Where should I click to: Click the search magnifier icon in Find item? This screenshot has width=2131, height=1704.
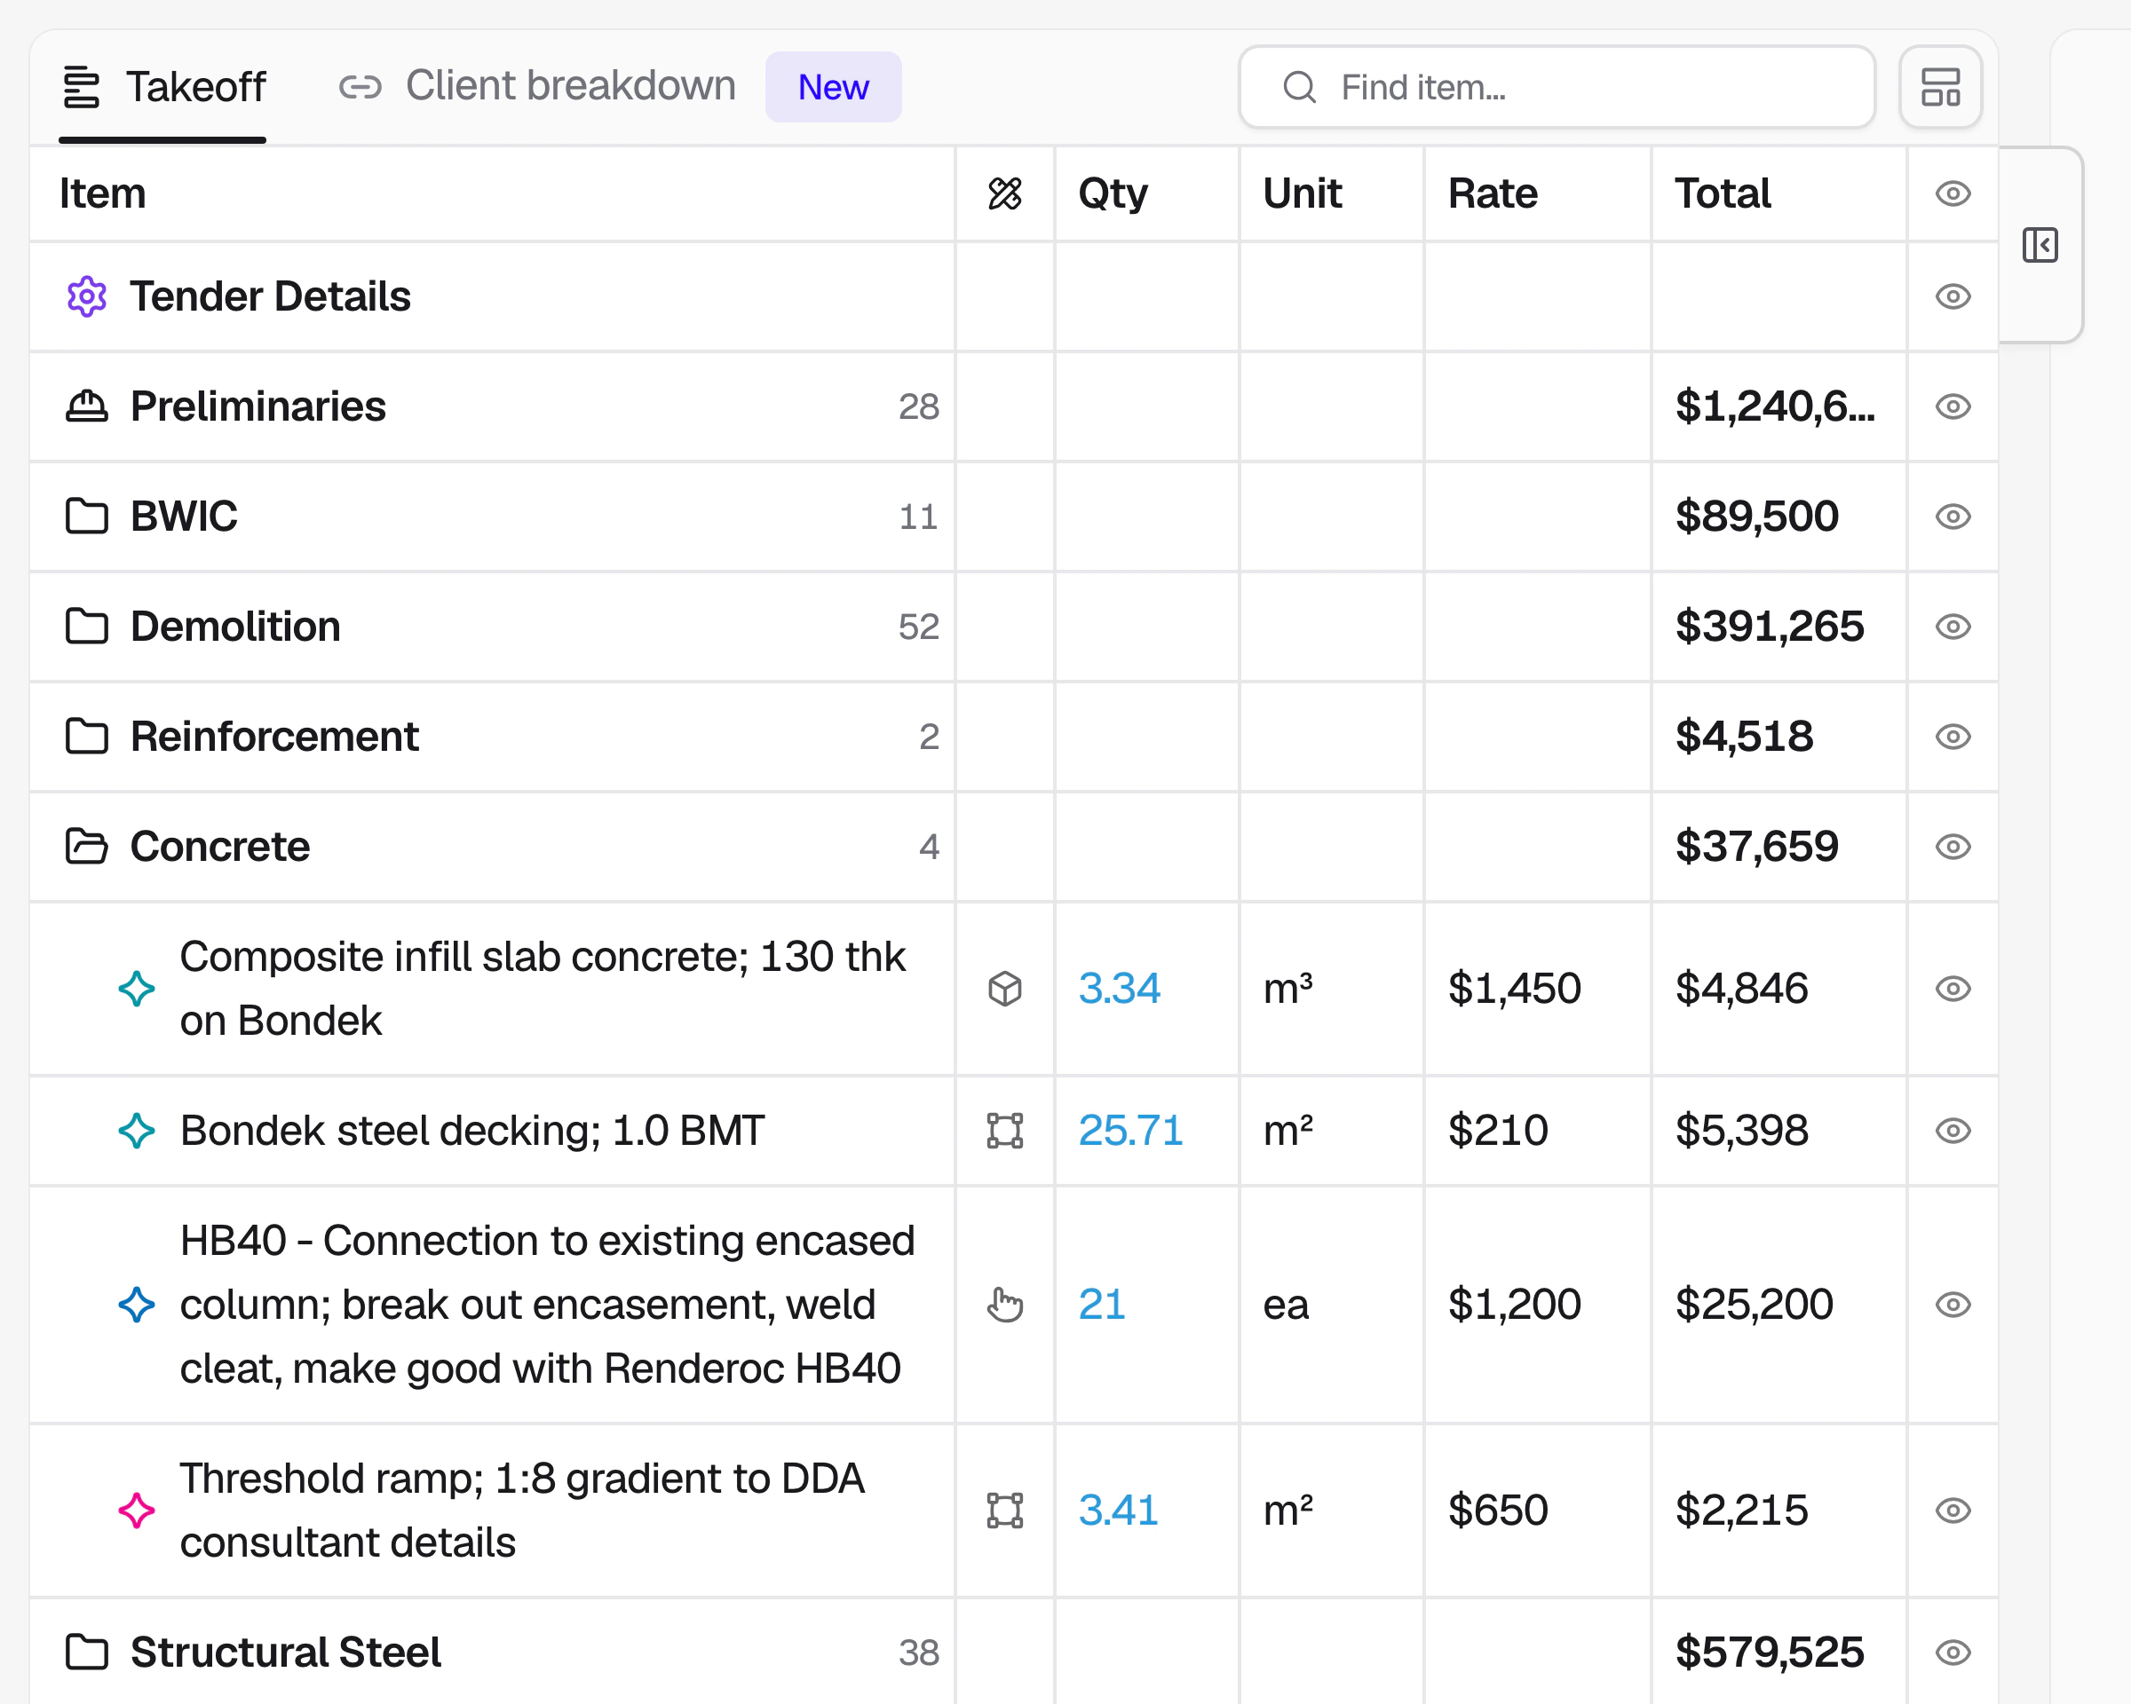(1299, 87)
